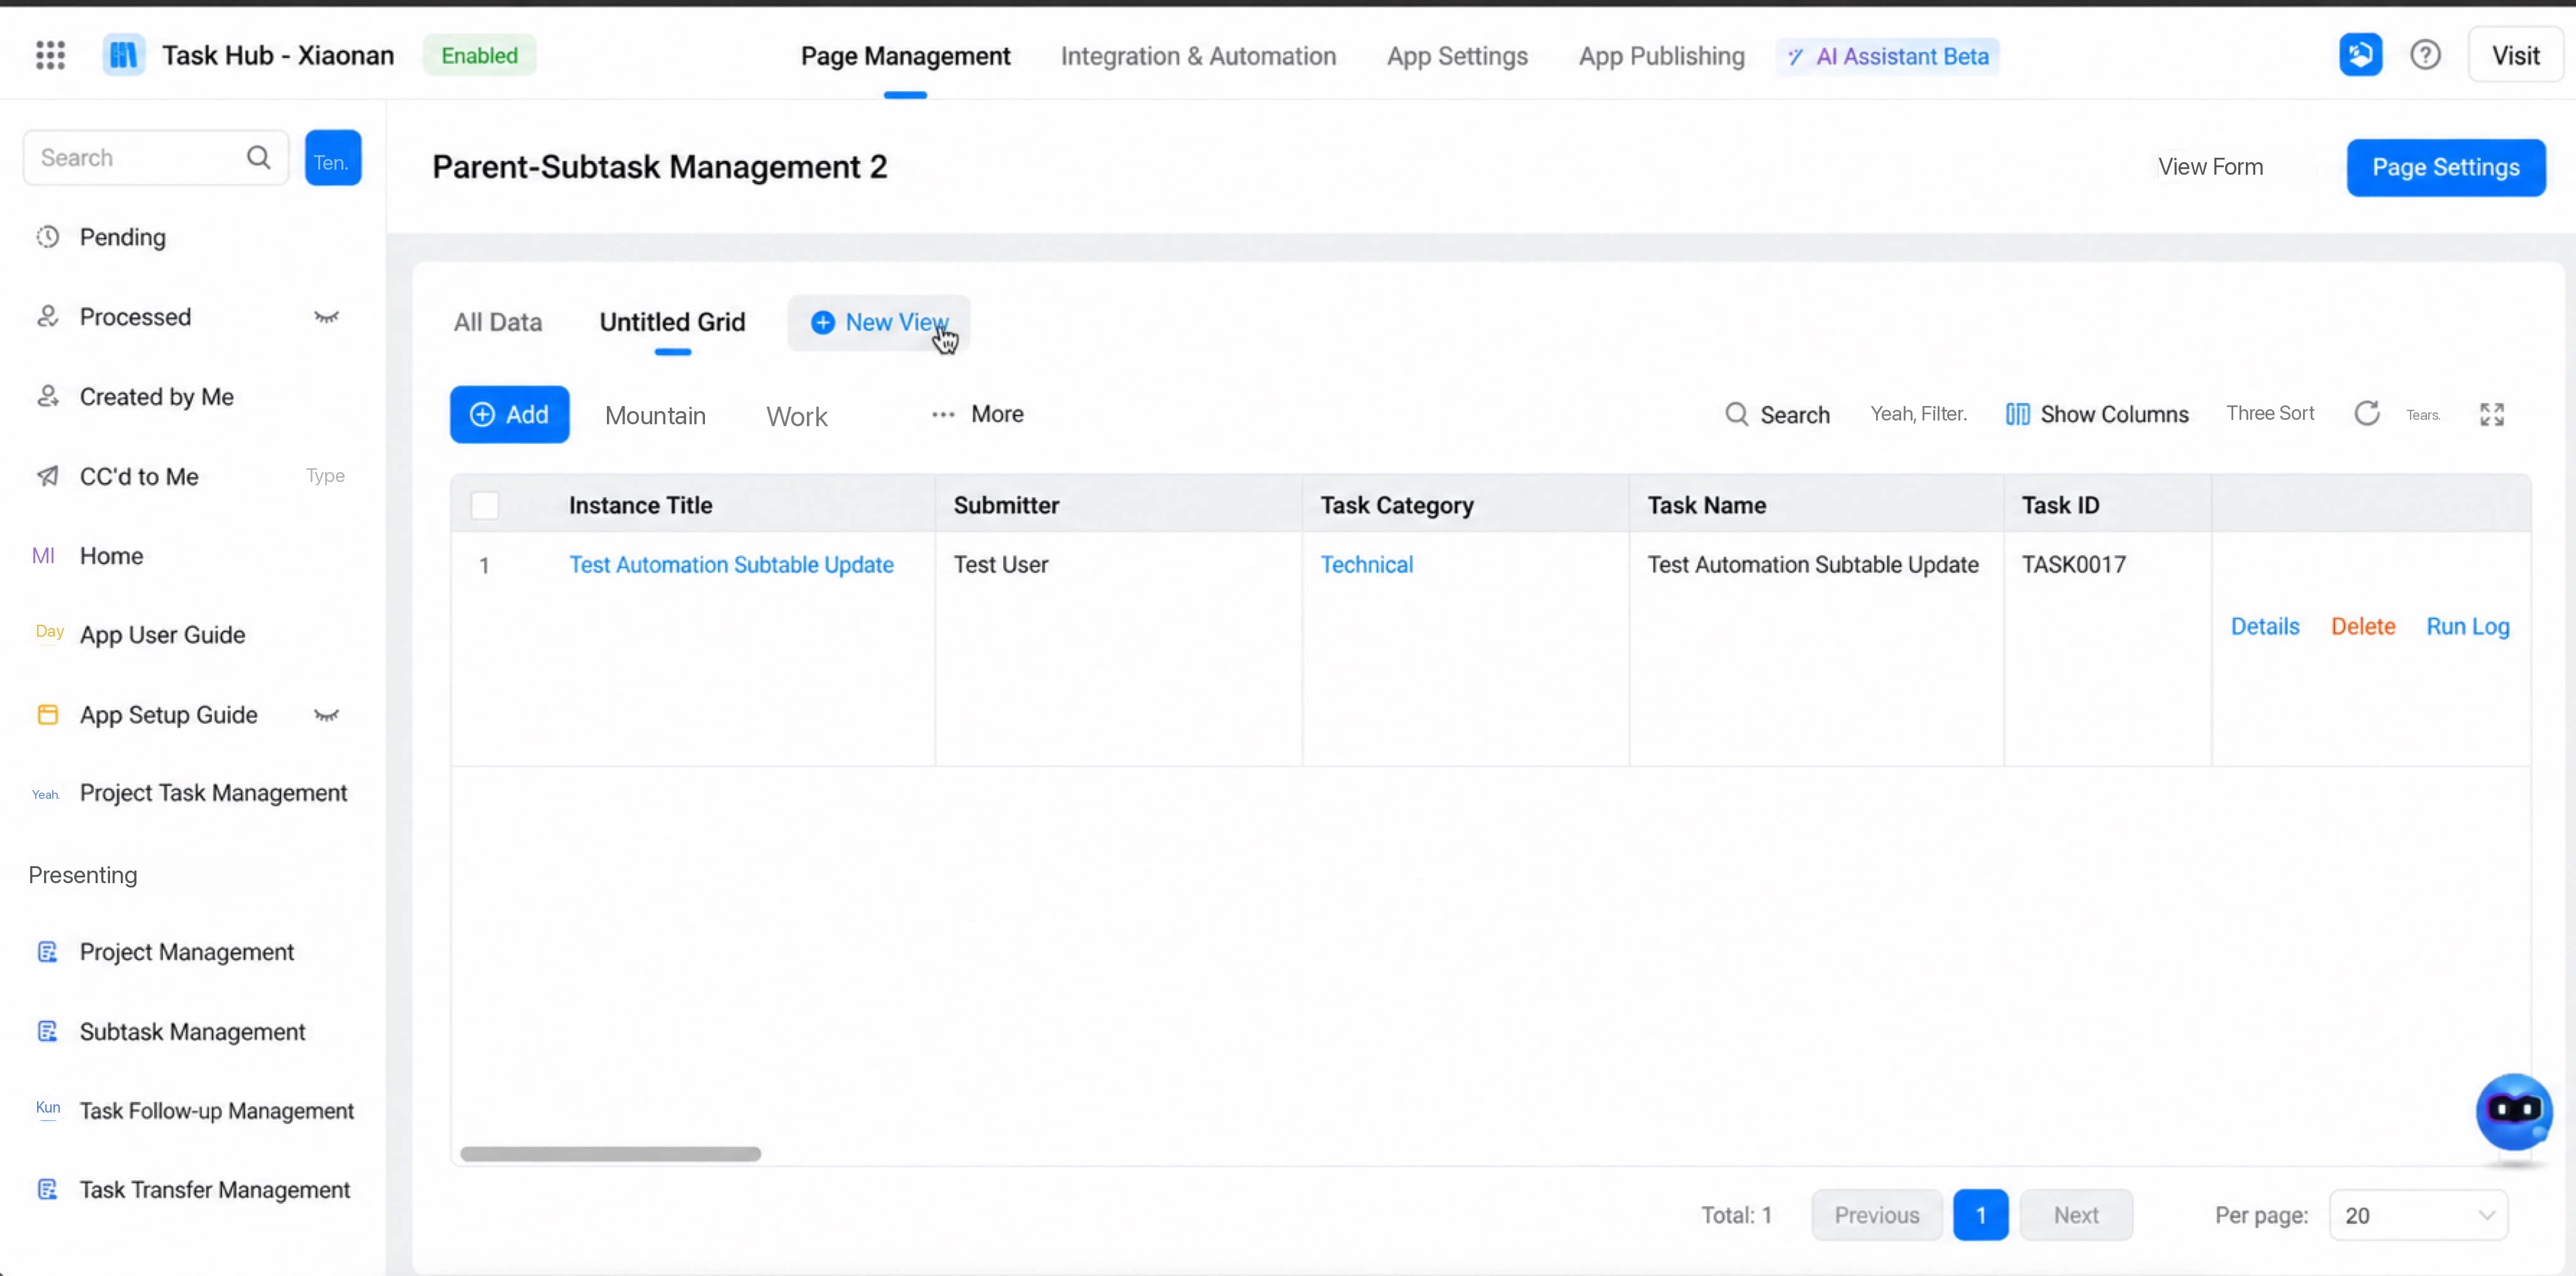Switch to the All Data tab

click(x=498, y=322)
